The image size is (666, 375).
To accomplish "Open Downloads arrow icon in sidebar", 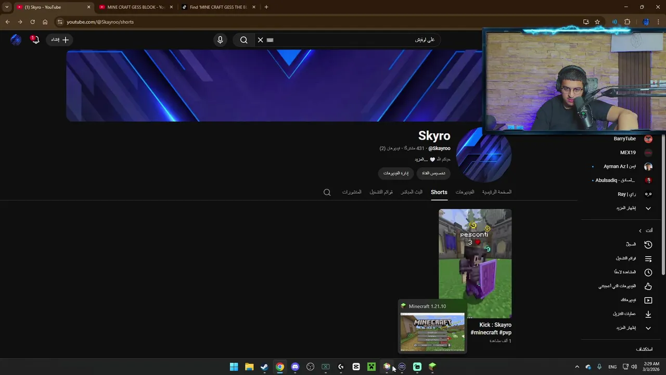I will (x=648, y=314).
